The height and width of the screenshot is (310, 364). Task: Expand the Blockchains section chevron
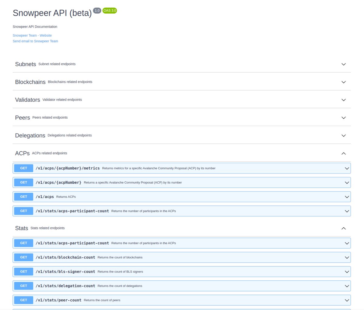[343, 82]
